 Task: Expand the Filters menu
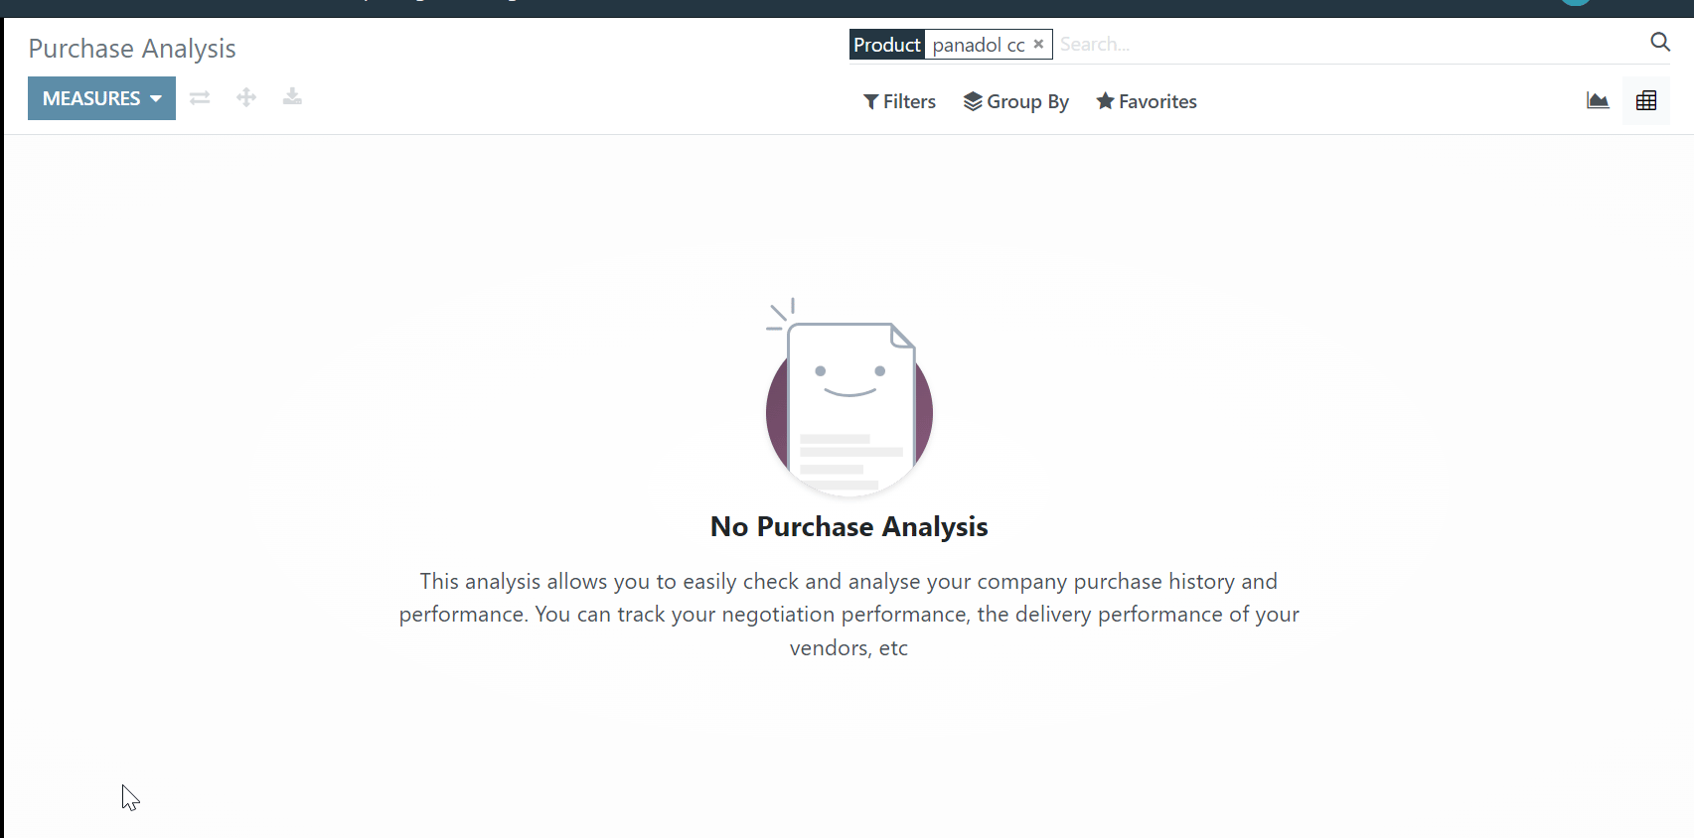pyautogui.click(x=899, y=101)
